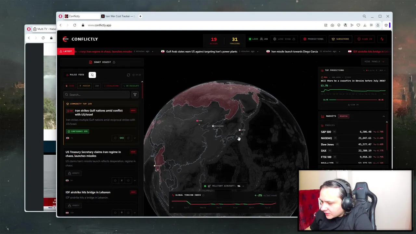Select the DAX index row
The image size is (416, 234).
point(352,151)
